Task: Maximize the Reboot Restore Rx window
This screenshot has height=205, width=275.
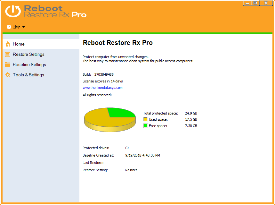Action: 255,3
